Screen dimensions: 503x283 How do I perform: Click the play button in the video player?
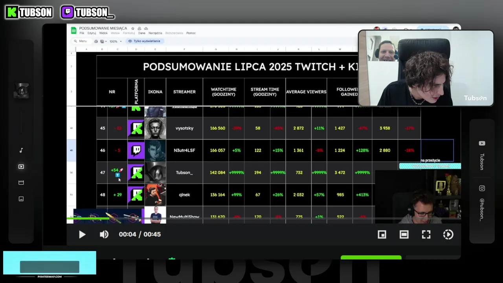[82, 235]
